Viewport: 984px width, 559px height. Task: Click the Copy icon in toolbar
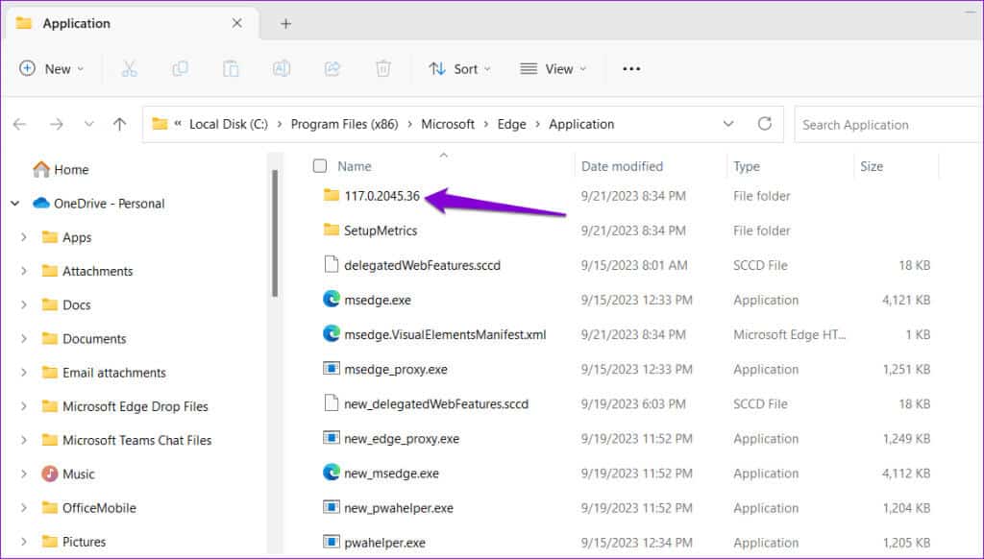coord(180,69)
